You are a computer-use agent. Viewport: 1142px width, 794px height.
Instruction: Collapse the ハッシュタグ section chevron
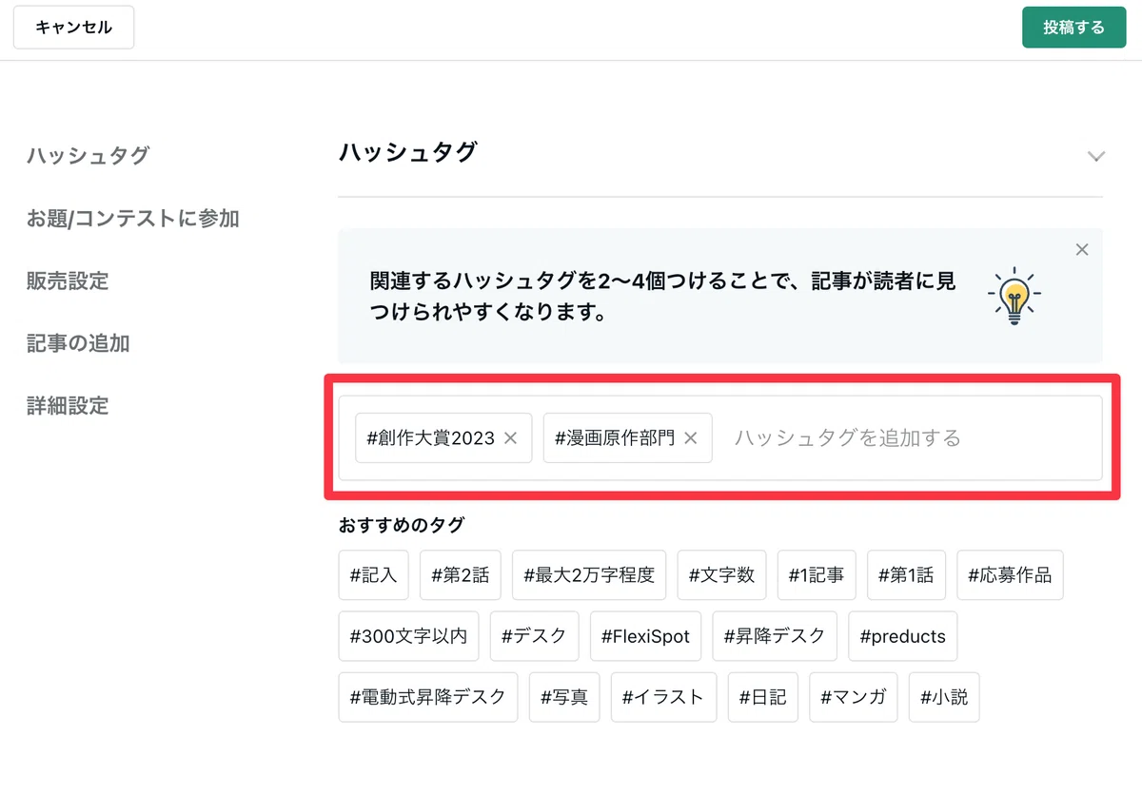click(x=1096, y=156)
